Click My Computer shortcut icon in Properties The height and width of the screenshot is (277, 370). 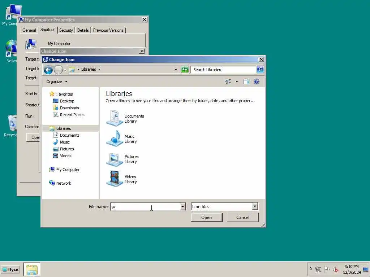pyautogui.click(x=31, y=44)
